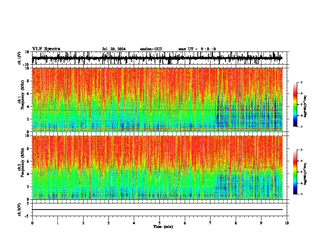The height and width of the screenshot is (250, 323).
Task: Click the "-7" label on ch.1 color bar
Action: tap(301, 127)
